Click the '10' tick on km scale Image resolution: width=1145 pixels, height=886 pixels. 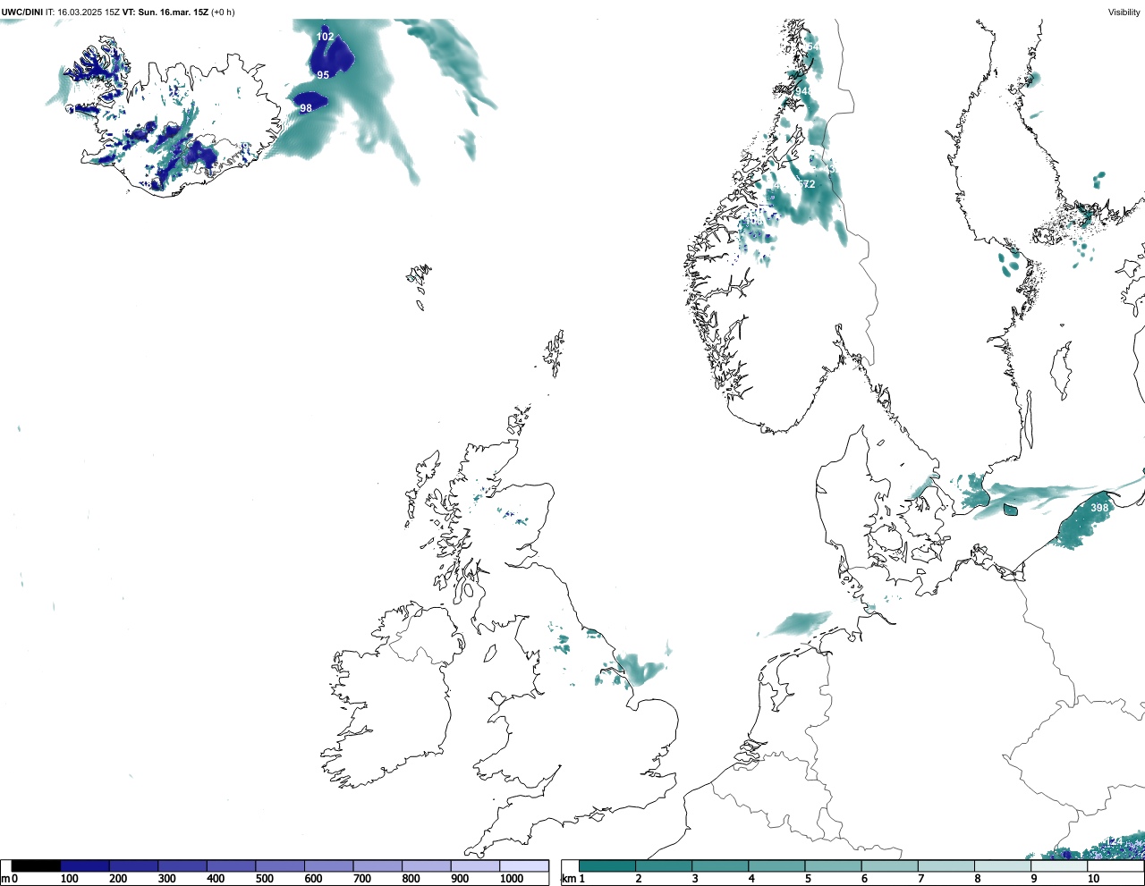pyautogui.click(x=1093, y=879)
